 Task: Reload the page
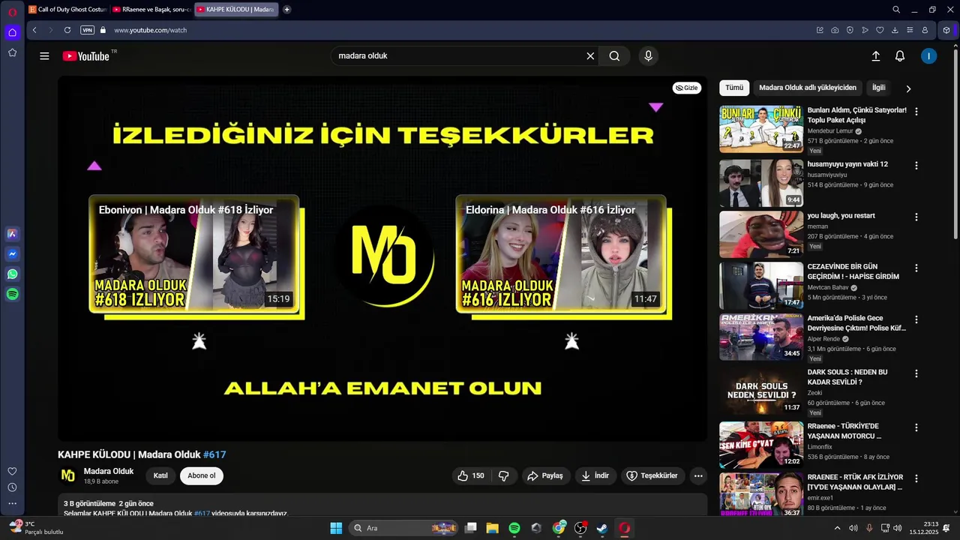point(67,30)
